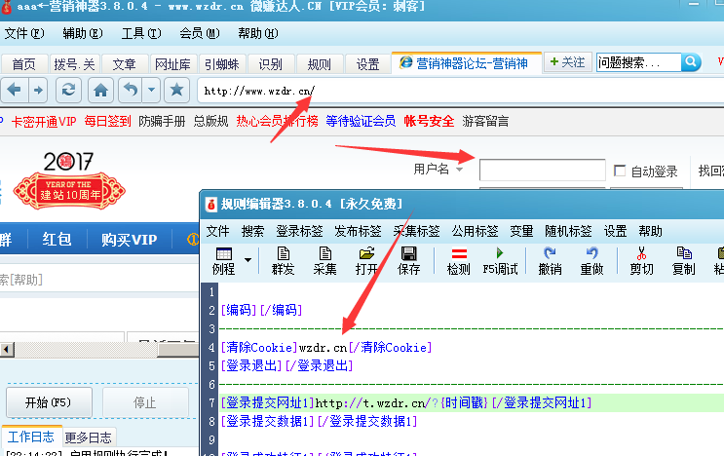Click 购买VIP in the forum navigation

(x=130, y=239)
